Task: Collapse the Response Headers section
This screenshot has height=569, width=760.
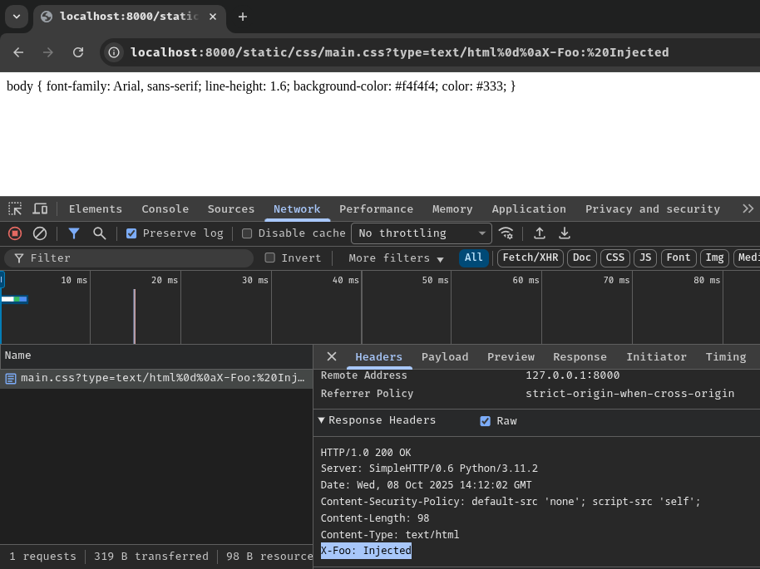Action: 322,420
